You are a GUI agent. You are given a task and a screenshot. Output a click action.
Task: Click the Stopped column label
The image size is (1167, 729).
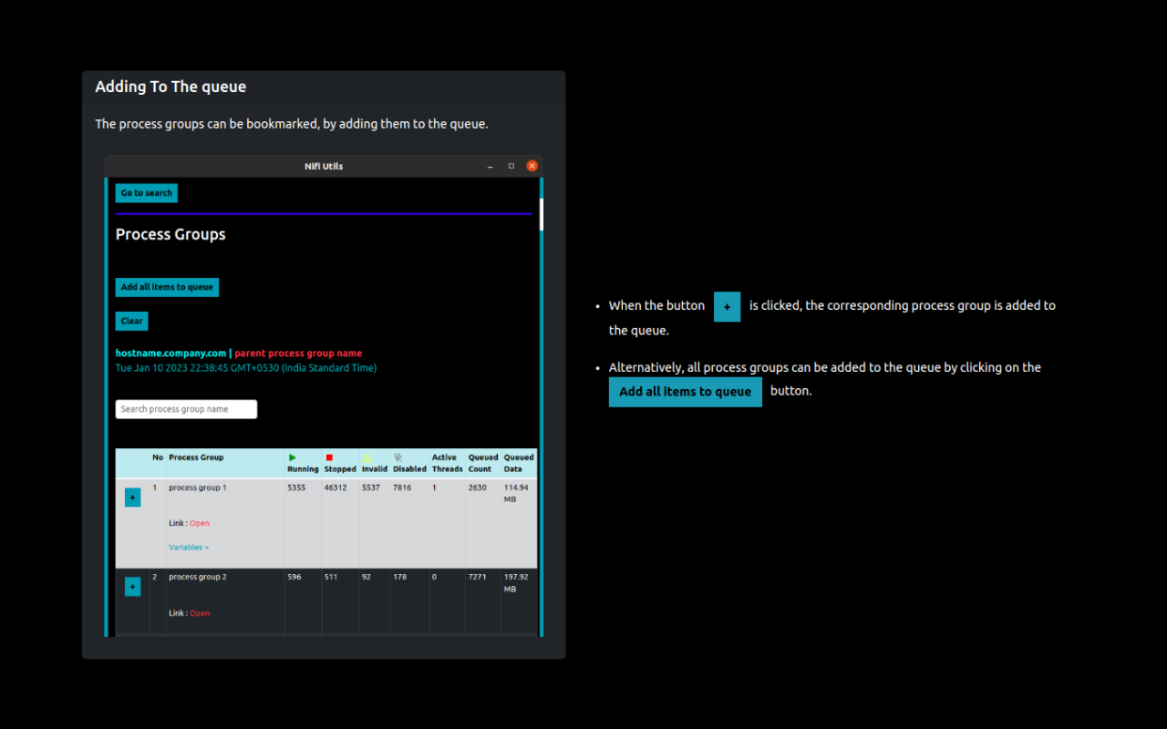point(340,469)
